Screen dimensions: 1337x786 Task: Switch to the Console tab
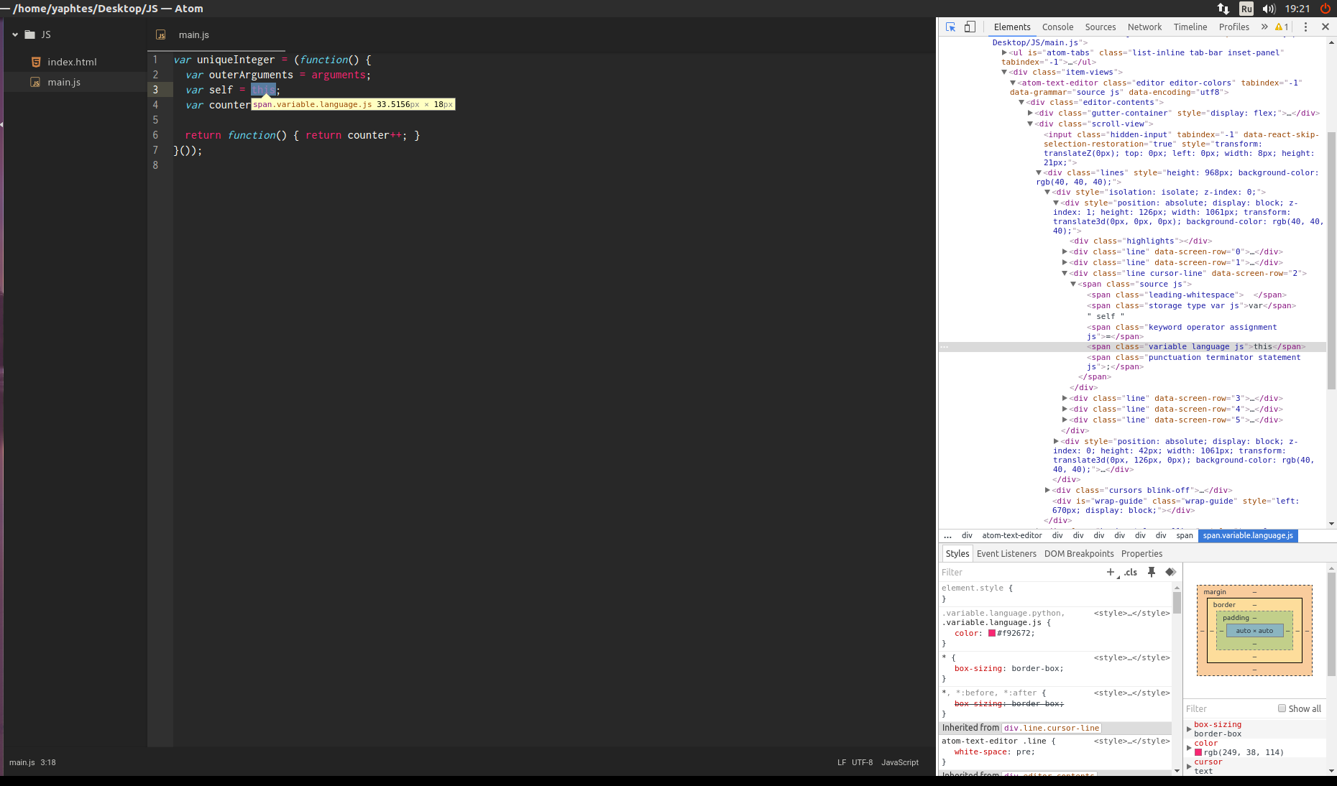[x=1057, y=27]
